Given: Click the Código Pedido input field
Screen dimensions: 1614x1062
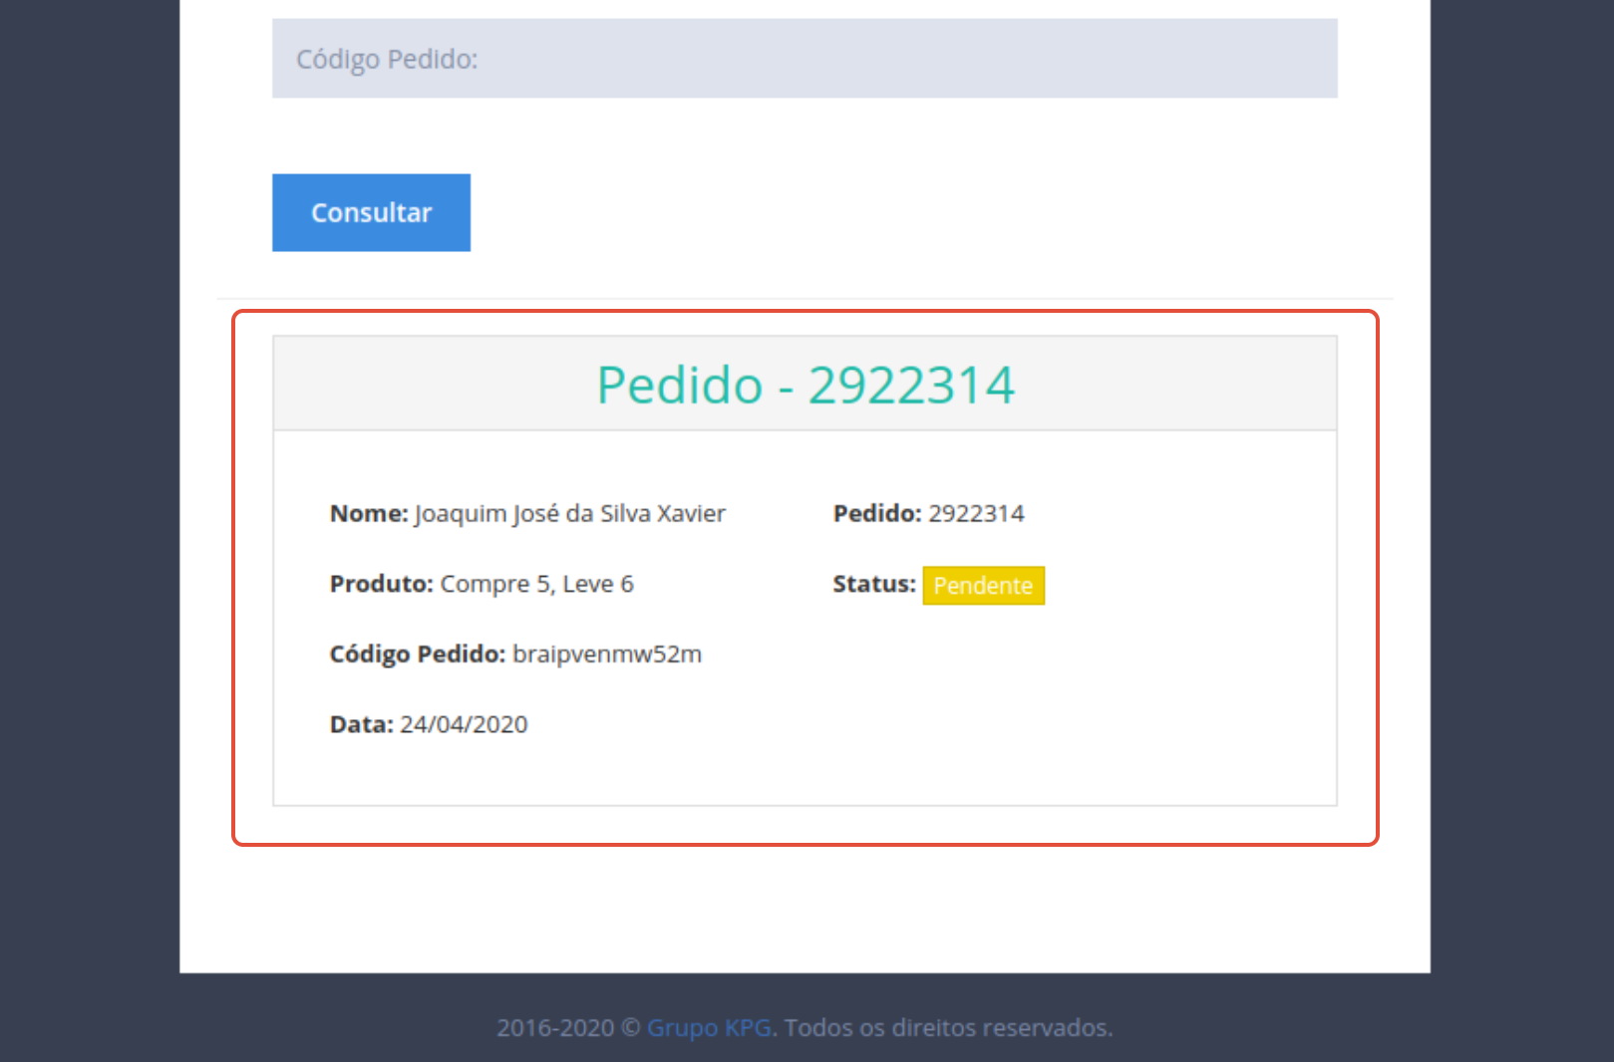Looking at the screenshot, I should 805,58.
